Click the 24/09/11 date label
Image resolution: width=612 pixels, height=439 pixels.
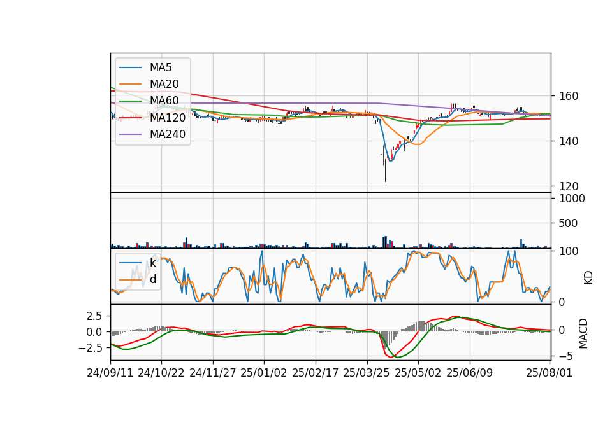[x=110, y=373]
